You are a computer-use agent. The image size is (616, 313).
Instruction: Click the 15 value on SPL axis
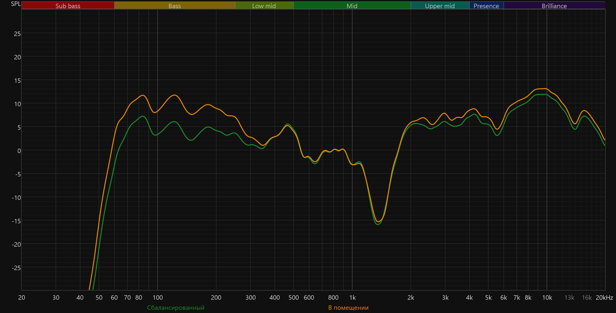pos(17,80)
